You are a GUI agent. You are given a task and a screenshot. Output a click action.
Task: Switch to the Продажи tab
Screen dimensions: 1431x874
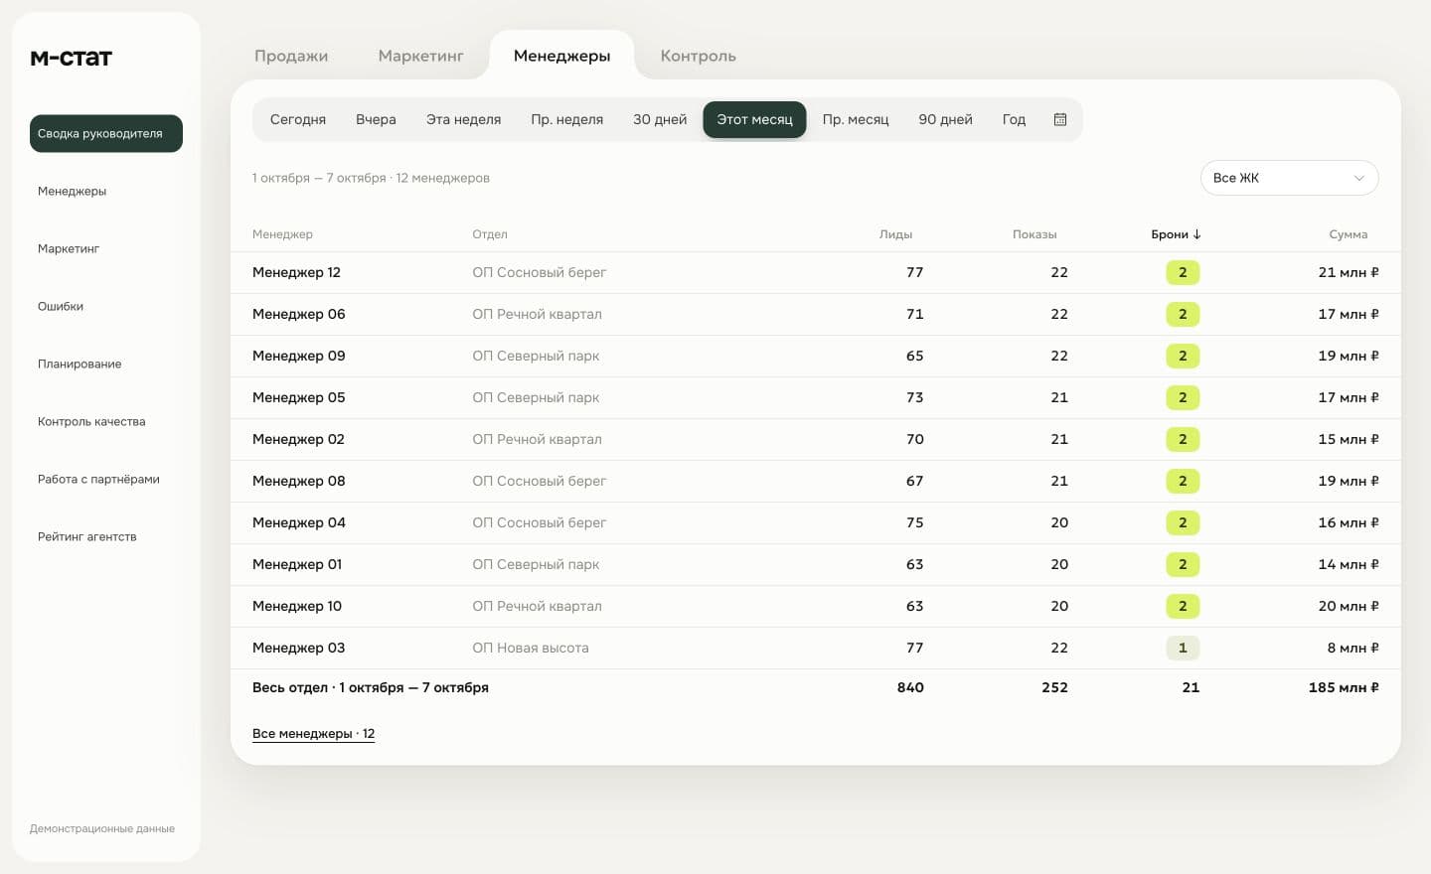(x=291, y=56)
